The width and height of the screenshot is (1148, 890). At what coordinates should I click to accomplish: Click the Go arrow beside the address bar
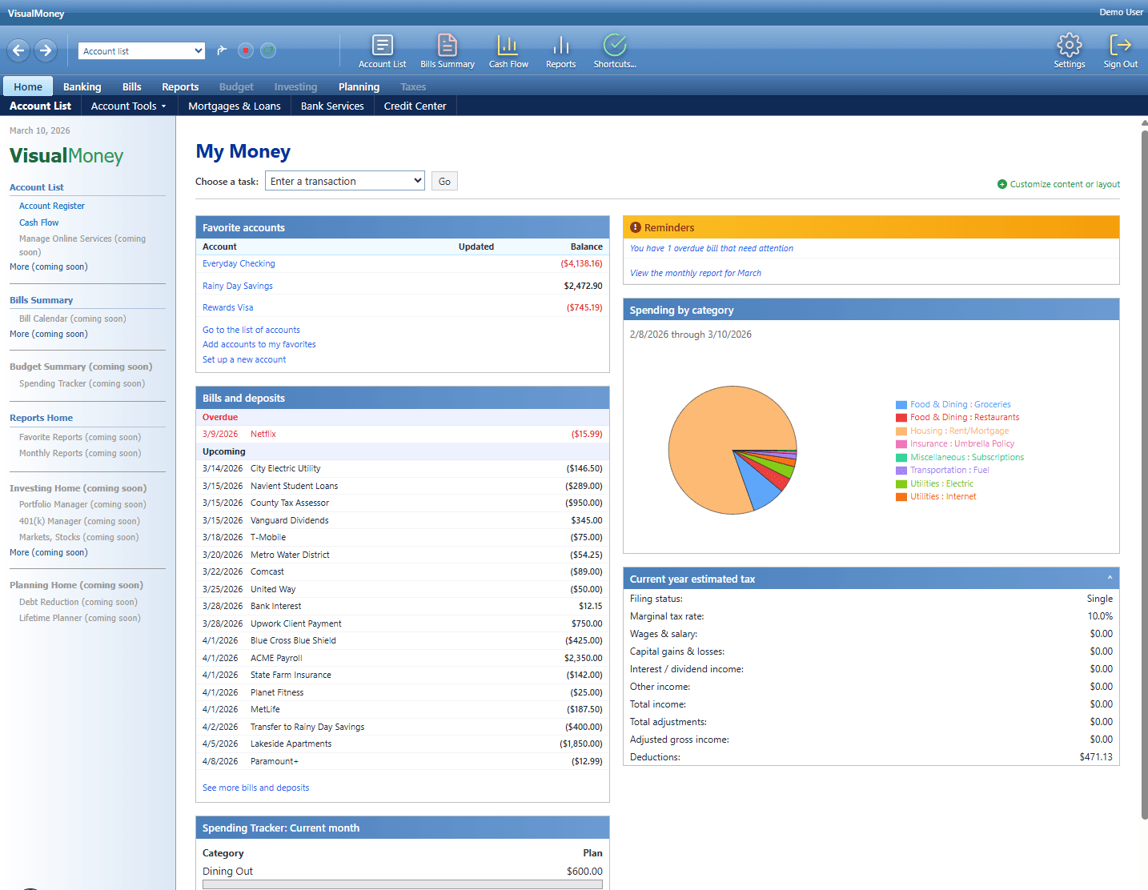click(222, 50)
